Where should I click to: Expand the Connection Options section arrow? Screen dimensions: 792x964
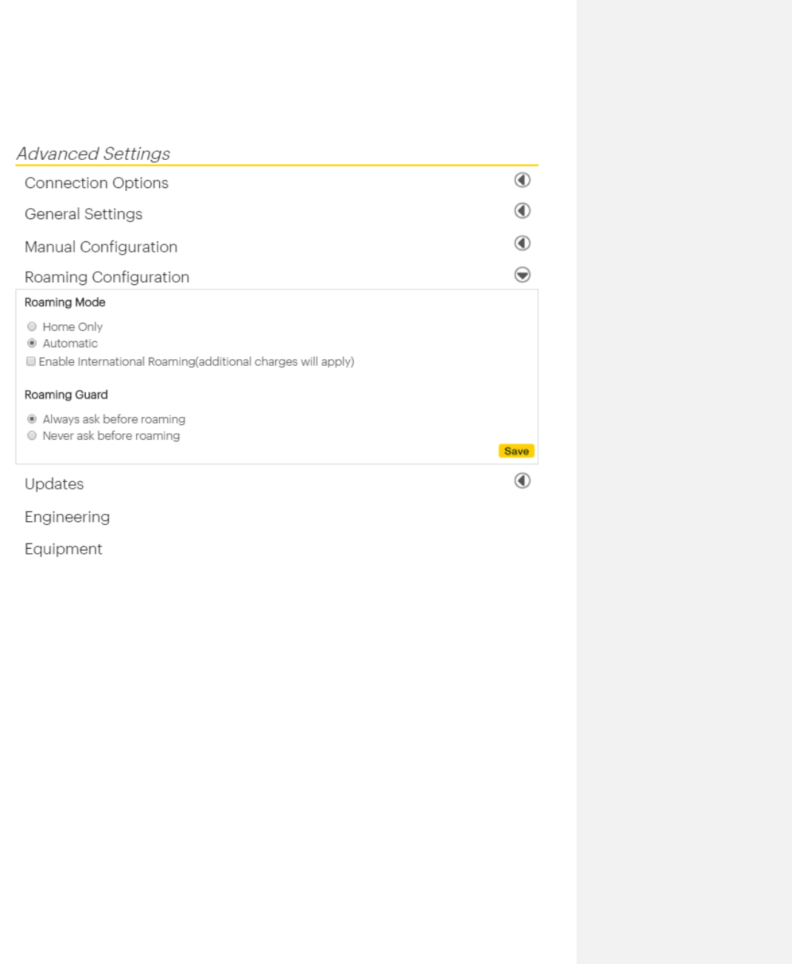[x=523, y=180]
